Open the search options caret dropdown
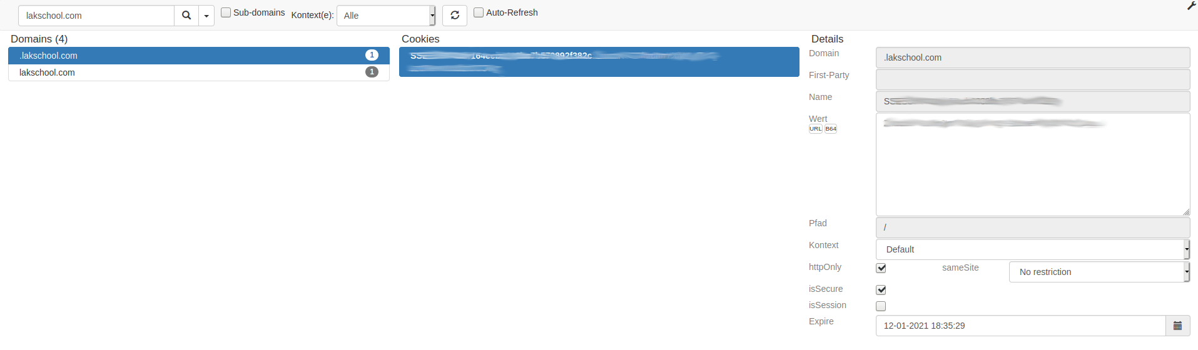Viewport: 1198px width, 350px height. click(206, 16)
